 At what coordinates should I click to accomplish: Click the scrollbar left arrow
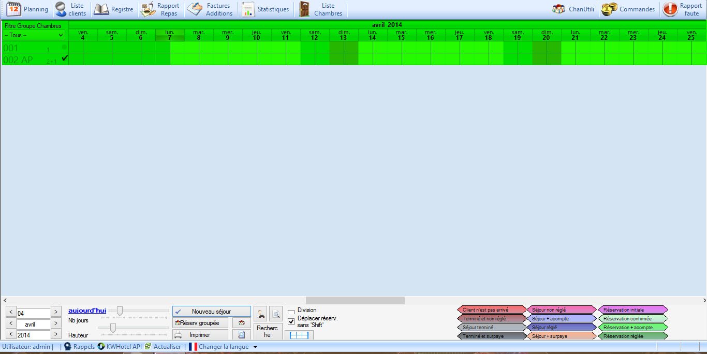coord(4,300)
